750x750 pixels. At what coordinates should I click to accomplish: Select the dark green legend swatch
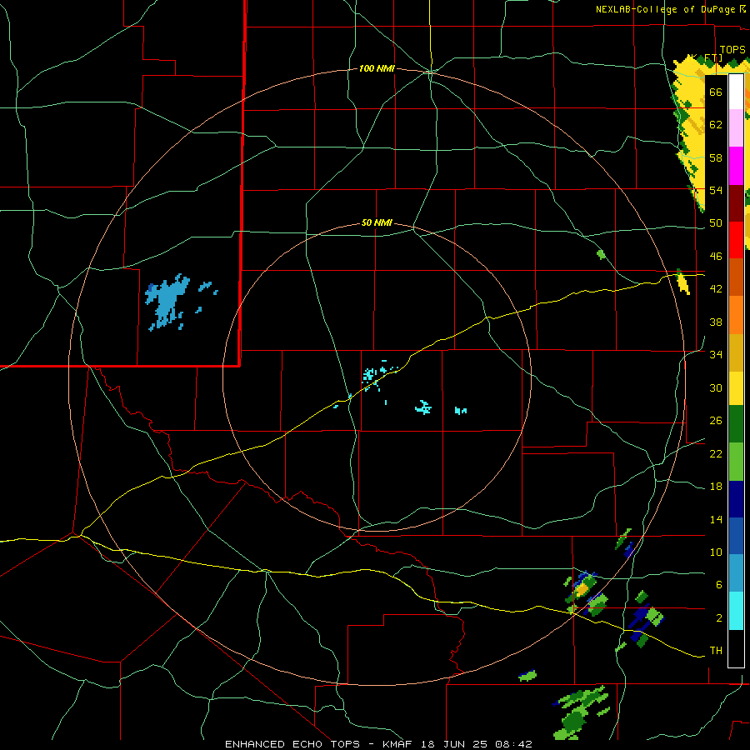coord(736,424)
